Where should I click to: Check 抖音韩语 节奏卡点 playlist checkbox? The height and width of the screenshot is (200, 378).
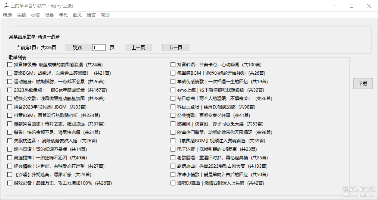173,65
